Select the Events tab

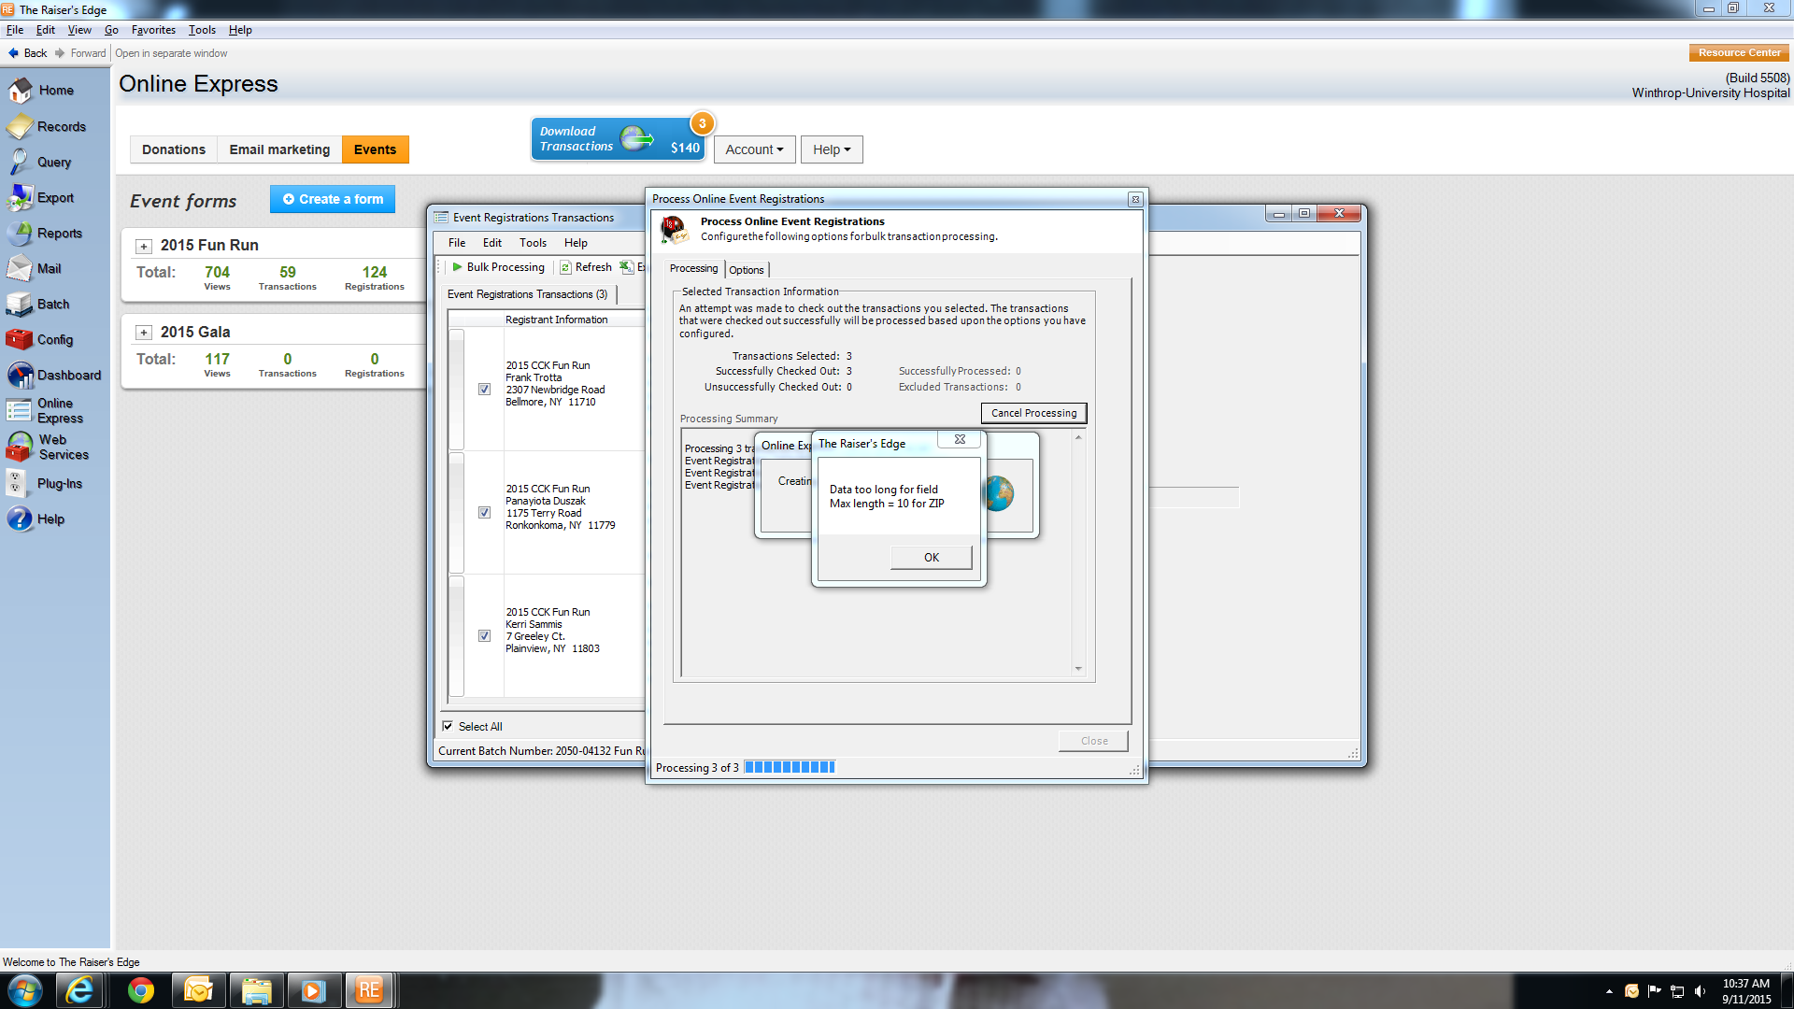(x=375, y=149)
